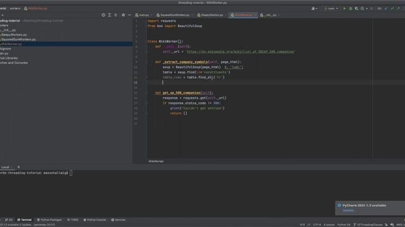Viewport: 405px width, 227px height.
Task: Click Expand All in project panel
Action: [109, 15]
